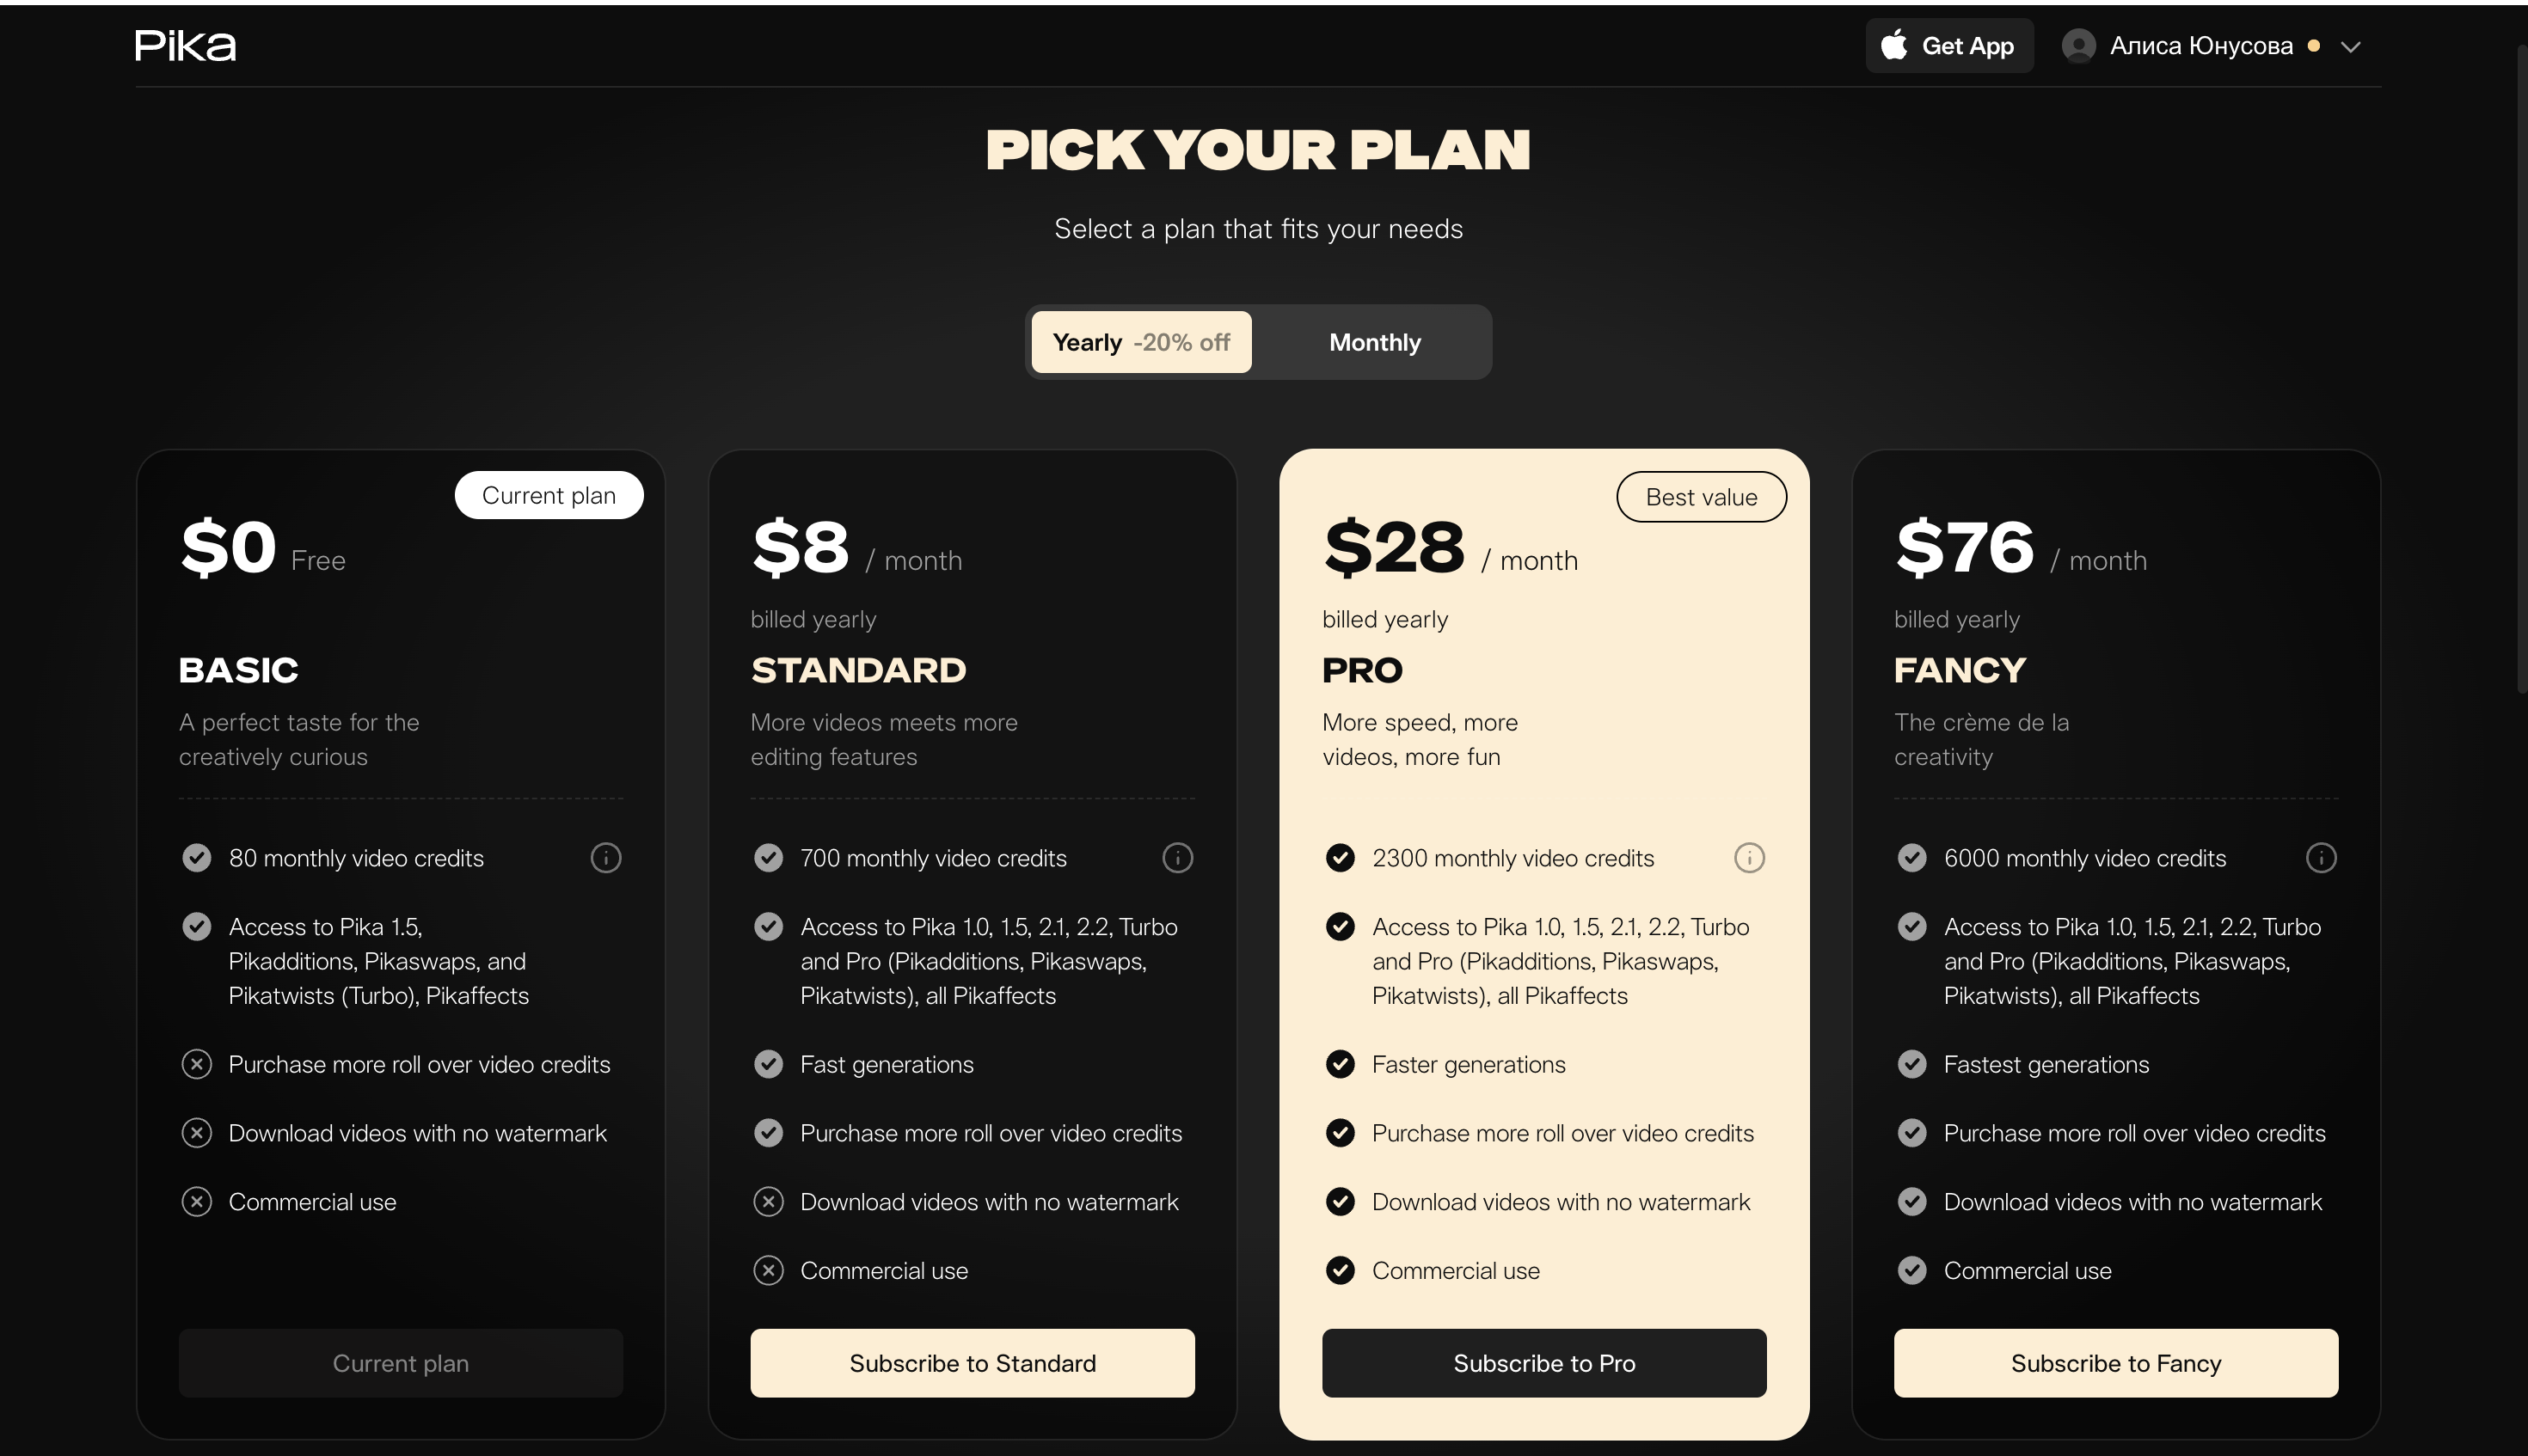Click the Best value badge on Pro
This screenshot has height=1456, width=2528.
coord(1701,497)
